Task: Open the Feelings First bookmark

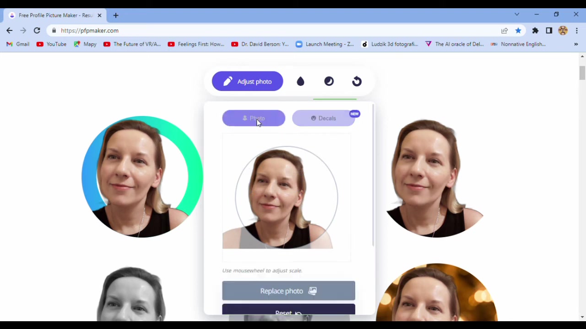Action: point(196,44)
